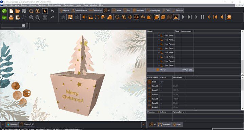This screenshot has width=244, height=130.
Task: Open the redo history dropdown arrow
Action: [56, 17]
